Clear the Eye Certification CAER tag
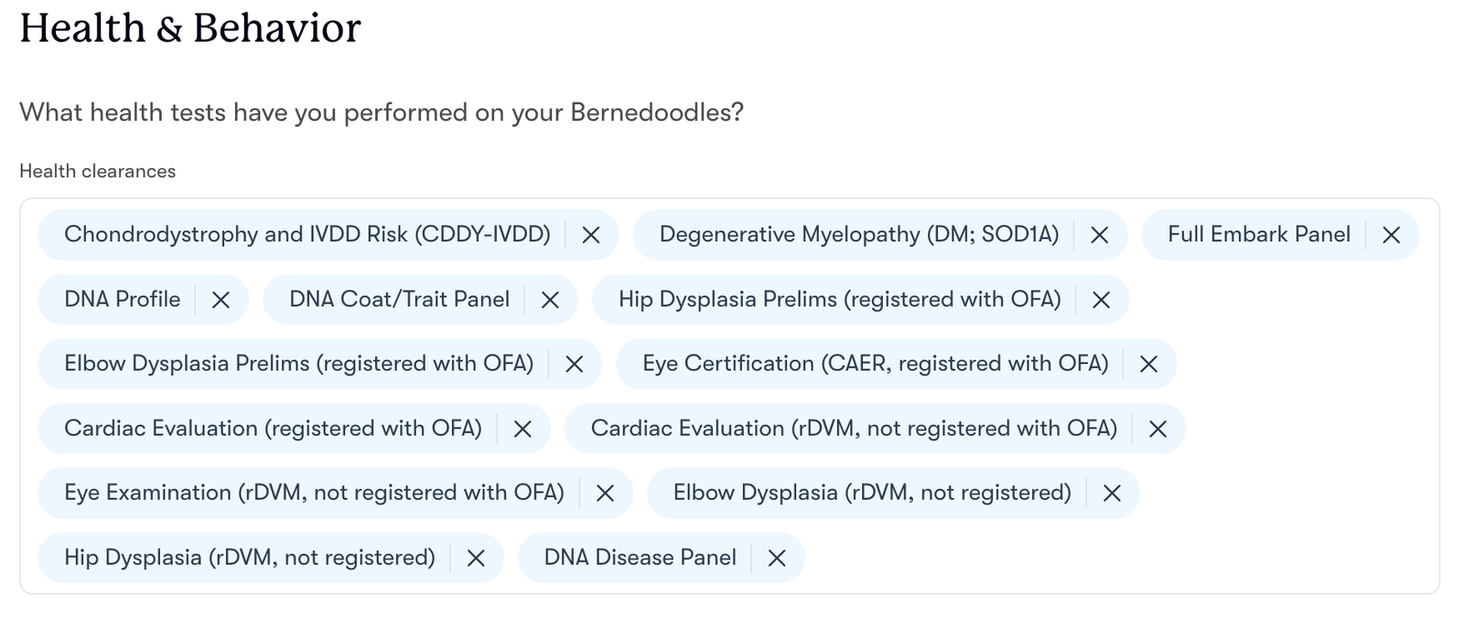 pyautogui.click(x=1149, y=365)
